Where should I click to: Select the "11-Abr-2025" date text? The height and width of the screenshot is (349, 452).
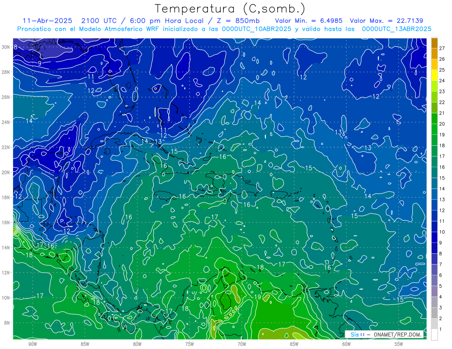pyautogui.click(x=47, y=21)
